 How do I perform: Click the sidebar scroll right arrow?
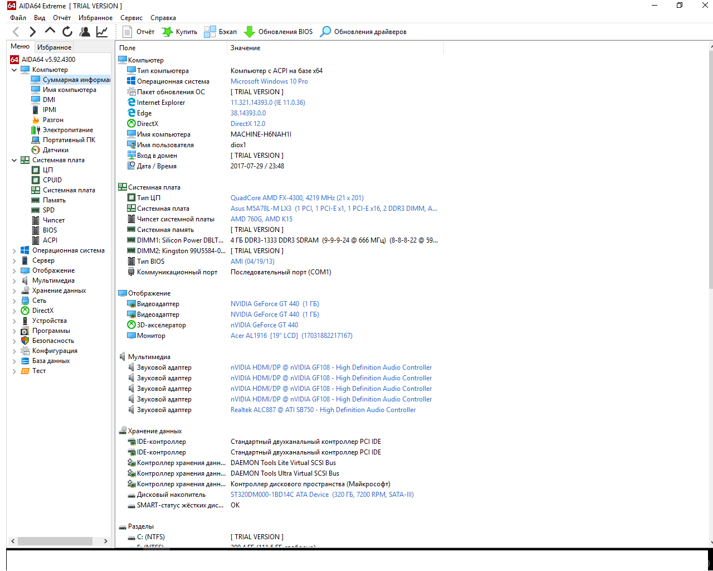(106, 541)
